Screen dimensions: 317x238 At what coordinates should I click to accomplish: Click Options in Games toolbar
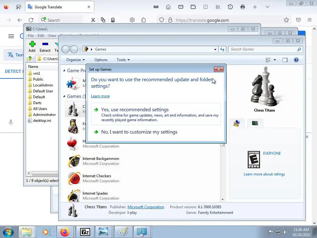coord(101,60)
